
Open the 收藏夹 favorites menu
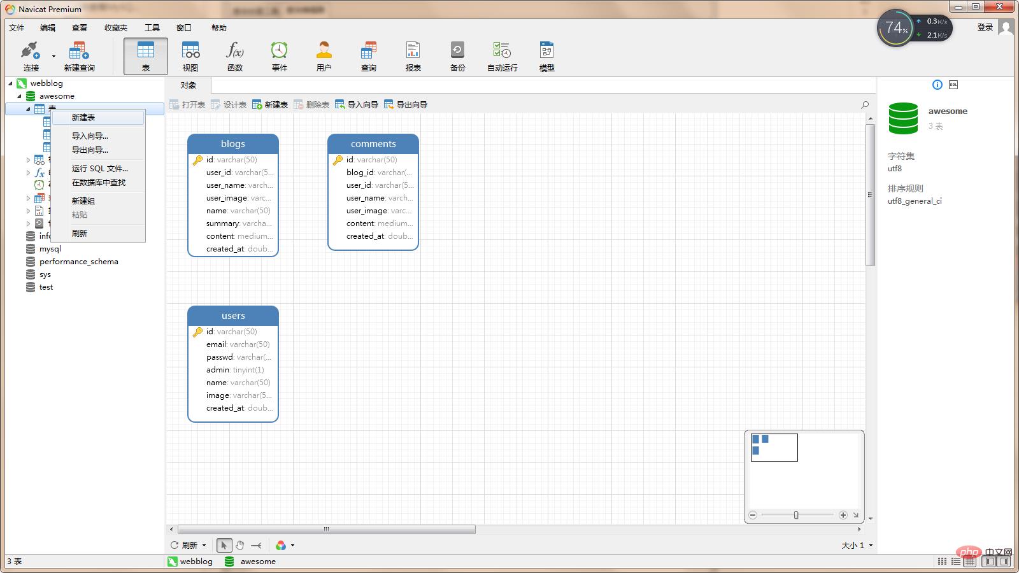[x=116, y=27]
